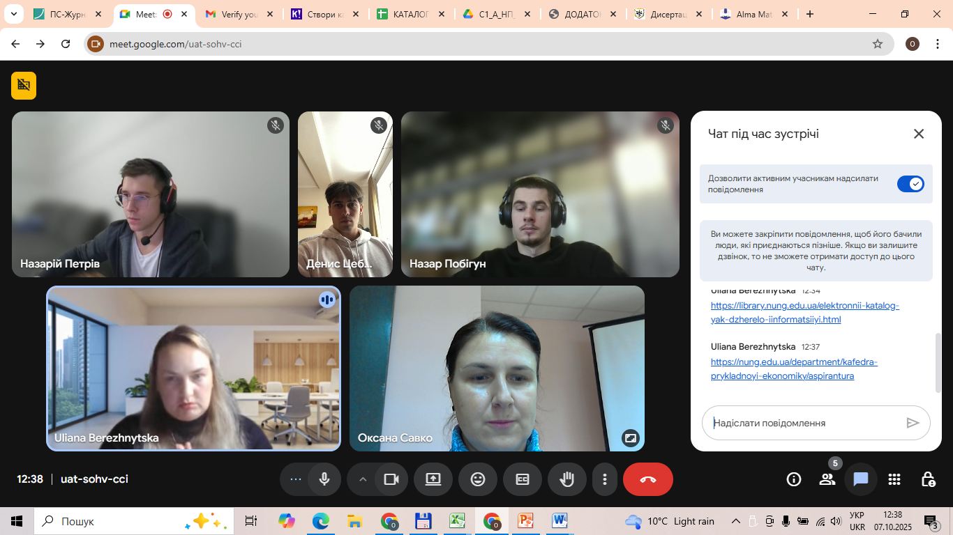
Task: Open the browser tab search dropdown arrow
Action: 13,14
